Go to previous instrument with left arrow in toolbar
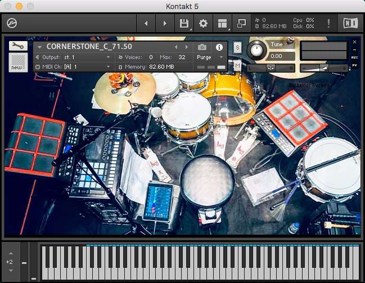365x283 pixels. (146, 23)
